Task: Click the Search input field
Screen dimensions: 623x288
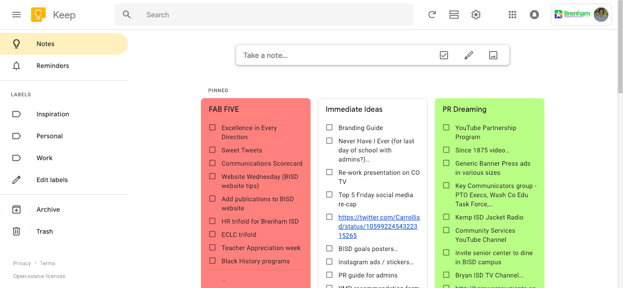Action: coord(274,15)
